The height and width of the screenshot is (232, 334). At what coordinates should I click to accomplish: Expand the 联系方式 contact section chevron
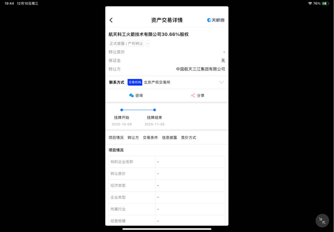221,82
